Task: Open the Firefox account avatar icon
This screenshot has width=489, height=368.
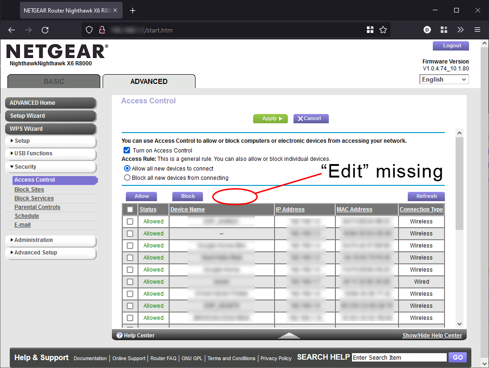Action: click(x=427, y=30)
